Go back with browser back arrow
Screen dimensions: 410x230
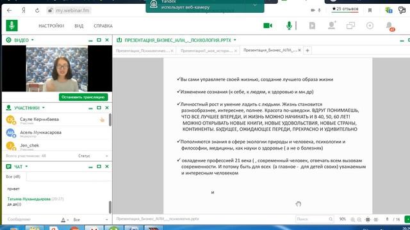(10, 10)
